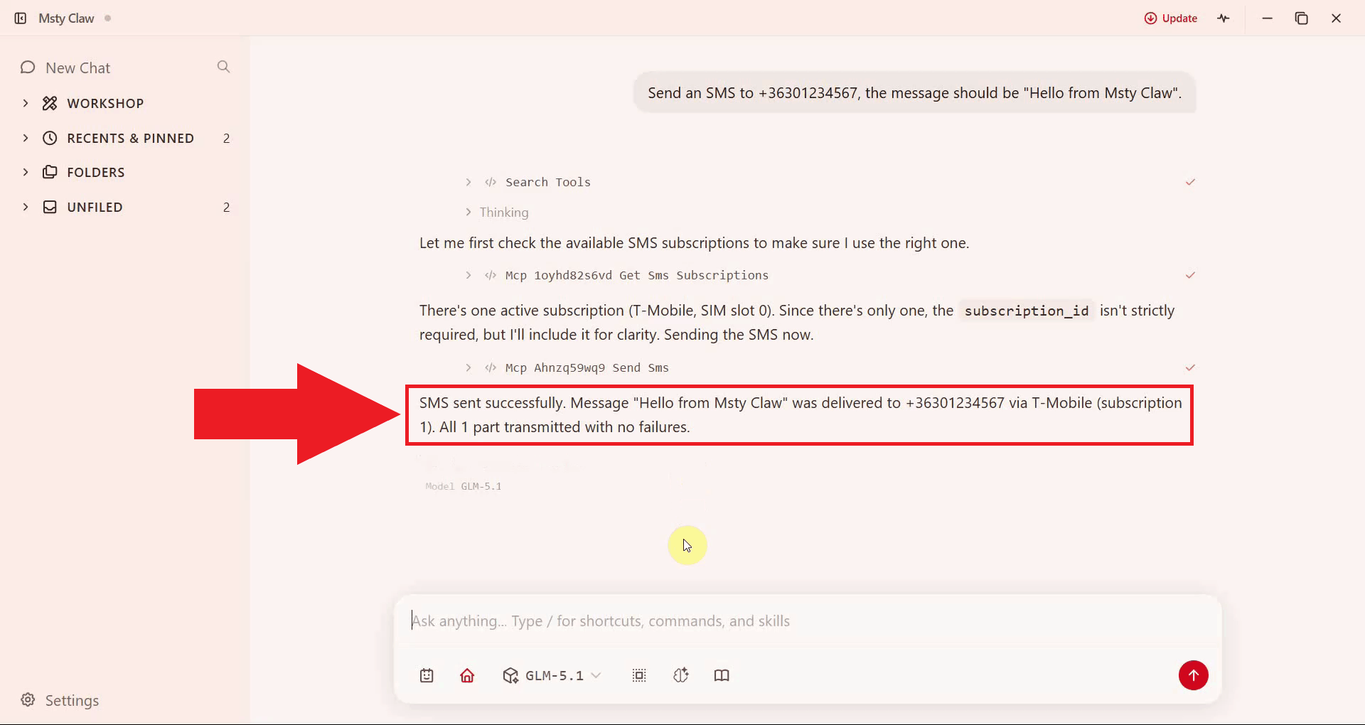Click the Settings gear icon
Viewport: 1365px width, 725px height.
pos(28,699)
